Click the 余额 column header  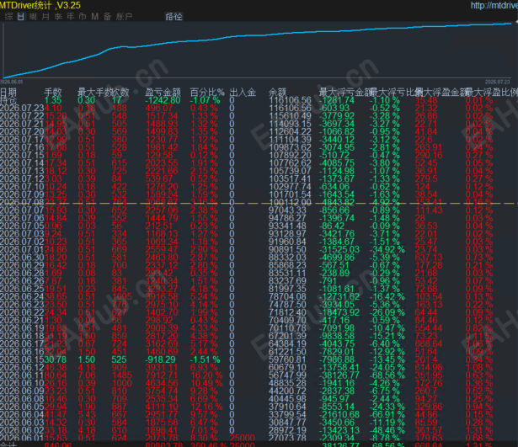point(277,92)
